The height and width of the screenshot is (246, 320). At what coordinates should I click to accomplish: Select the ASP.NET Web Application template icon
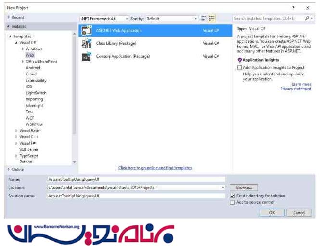tap(87, 31)
